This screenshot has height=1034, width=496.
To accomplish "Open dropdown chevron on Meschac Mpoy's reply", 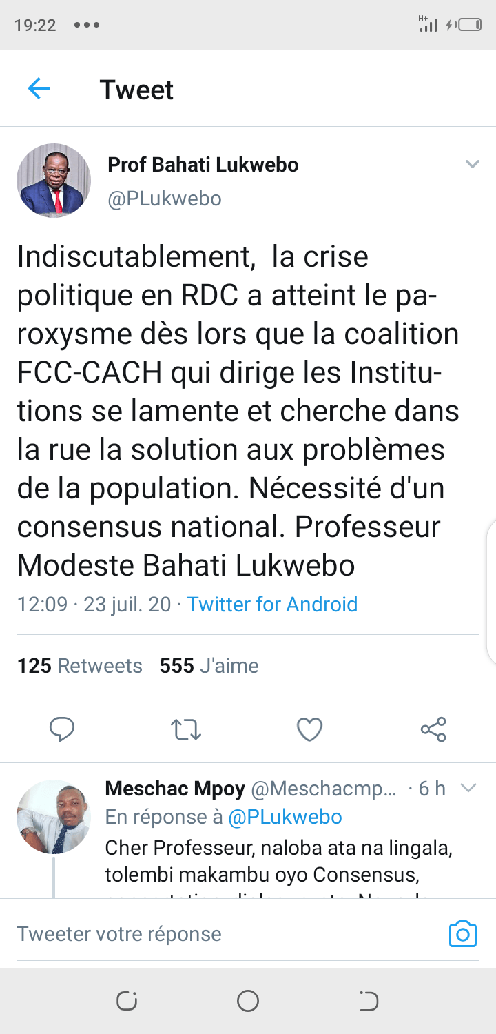I will click(x=468, y=788).
